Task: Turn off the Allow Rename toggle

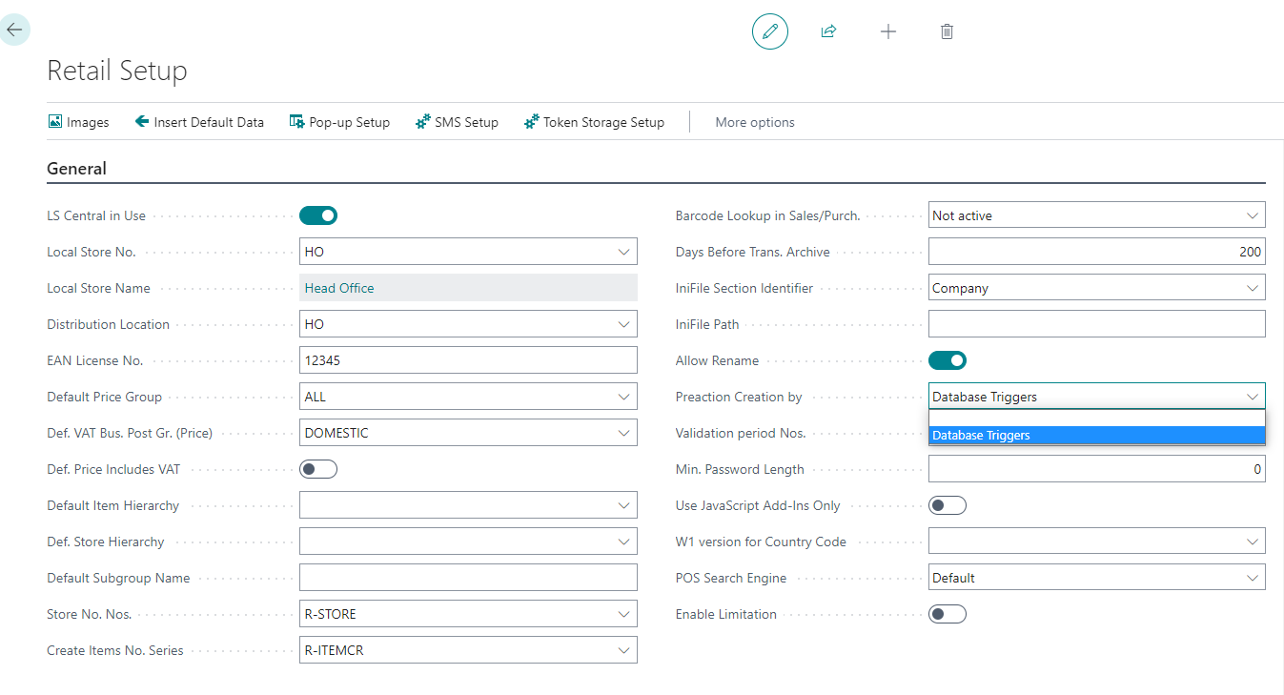Action: pos(947,360)
